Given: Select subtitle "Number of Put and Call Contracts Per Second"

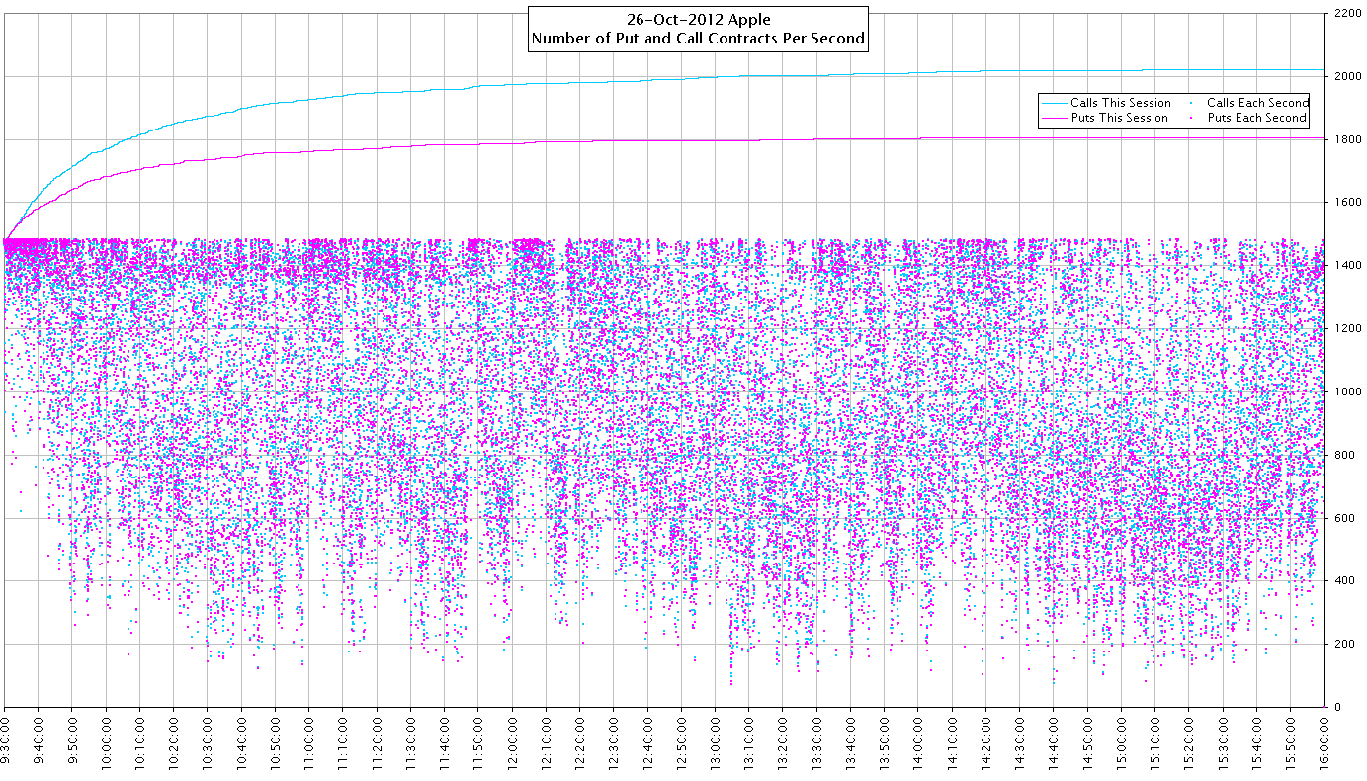Looking at the screenshot, I should pos(698,40).
